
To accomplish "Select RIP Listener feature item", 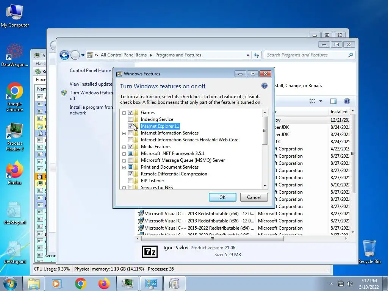I will coord(152,181).
